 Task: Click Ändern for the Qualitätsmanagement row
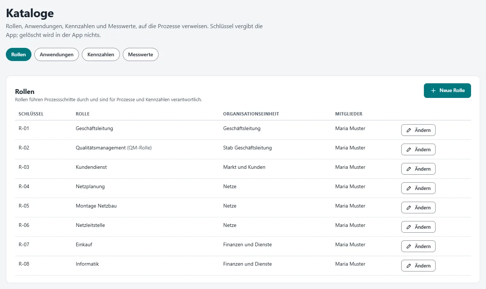418,149
